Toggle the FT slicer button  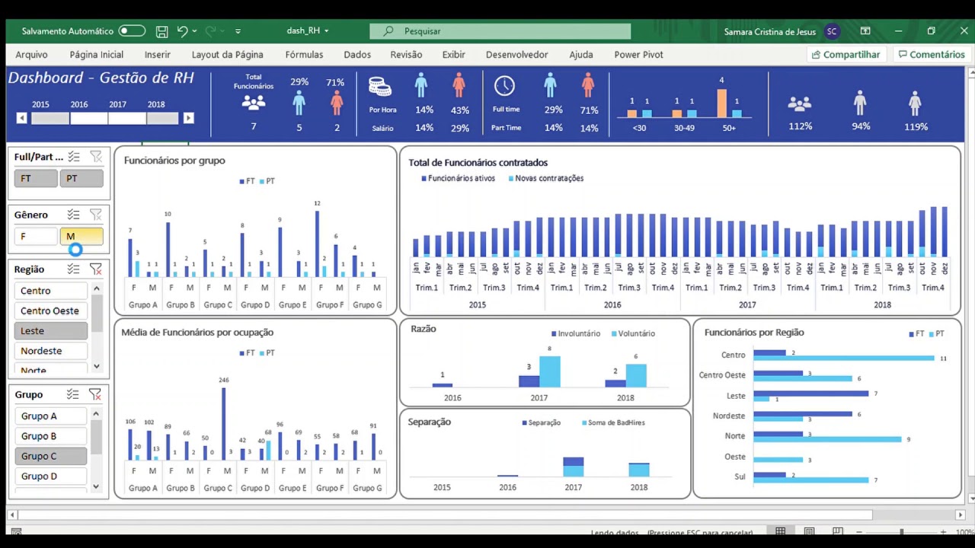tap(36, 178)
